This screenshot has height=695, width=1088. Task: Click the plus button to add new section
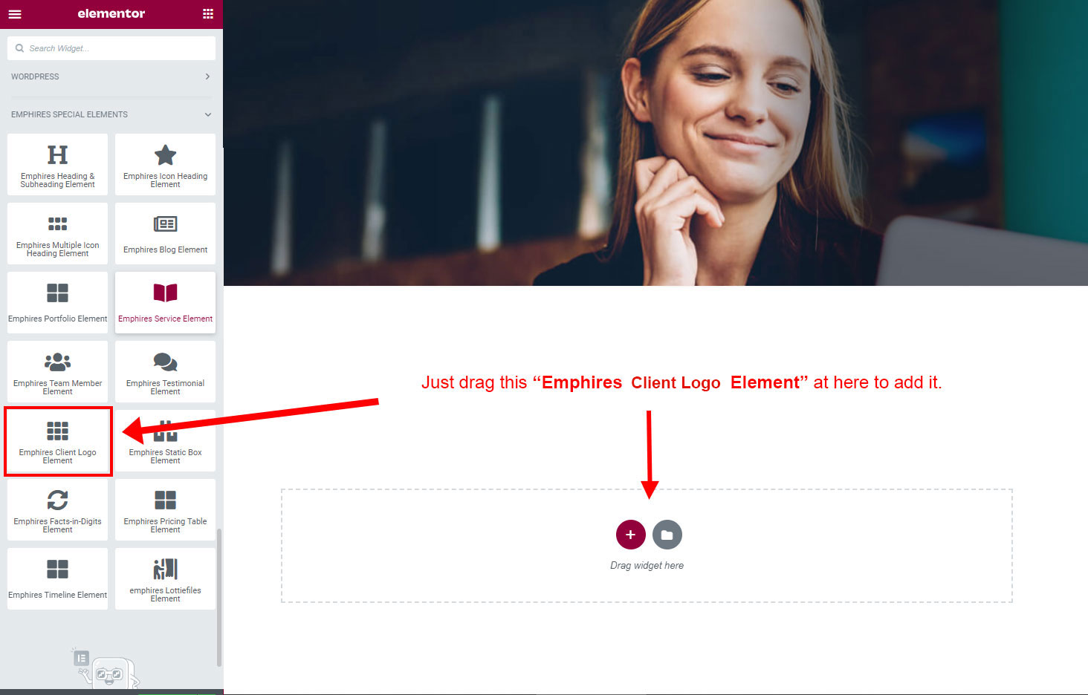pyautogui.click(x=630, y=535)
